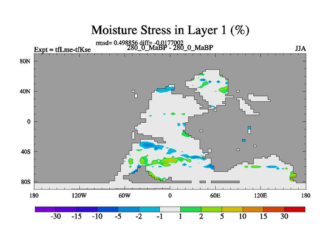The height and width of the screenshot is (247, 330).
Task: Click the '280_0_MaBP - 280_0_MaBP' subtitle
Action: [x=170, y=48]
